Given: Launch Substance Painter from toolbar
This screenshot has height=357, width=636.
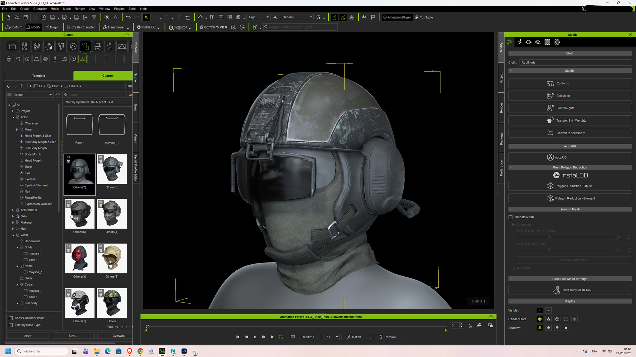Looking at the screenshot, I should tap(180, 27).
